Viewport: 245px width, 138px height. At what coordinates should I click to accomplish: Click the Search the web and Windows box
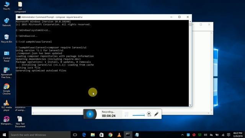39,135
